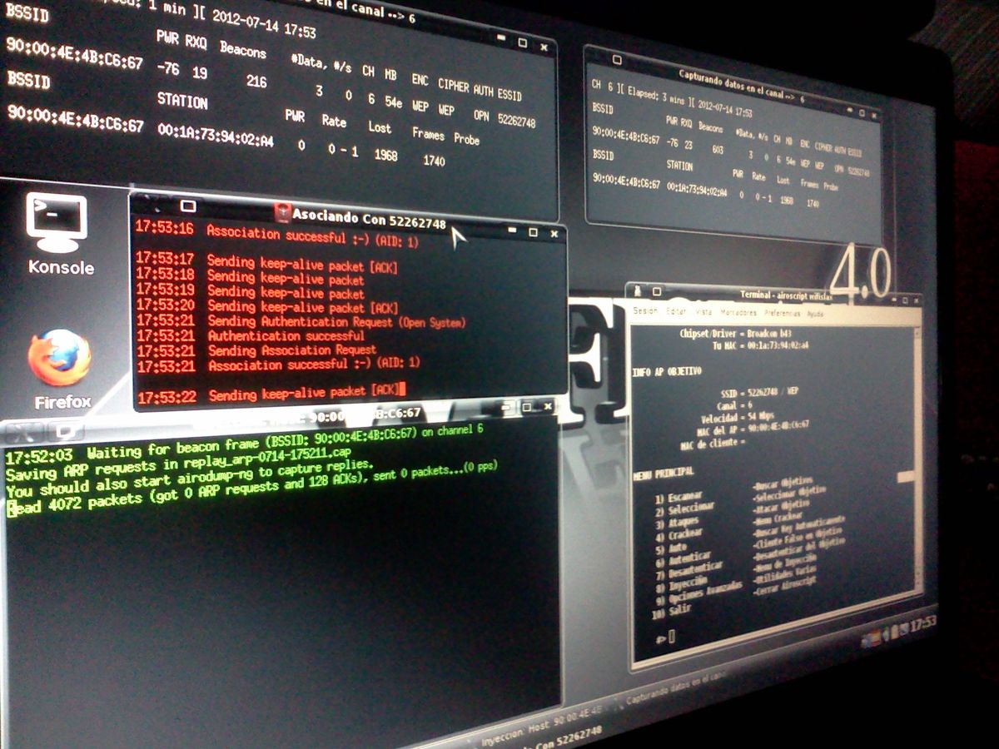Click 'Sending Association Request' line in red window
This screenshot has height=749, width=999.
pos(291,350)
